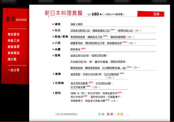Open the 食藝之美 menu item
Viewport: 174px width, 122px height.
pos(13,41)
